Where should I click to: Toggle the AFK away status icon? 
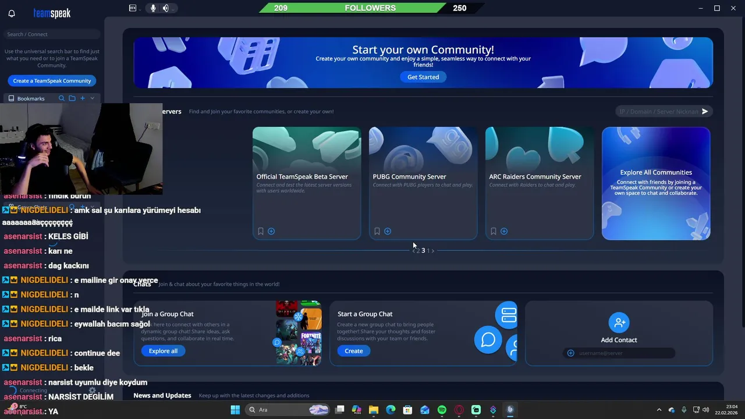coord(133,8)
